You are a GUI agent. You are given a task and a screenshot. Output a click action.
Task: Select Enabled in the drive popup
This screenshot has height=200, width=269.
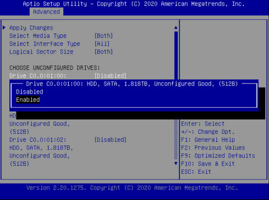point(28,100)
